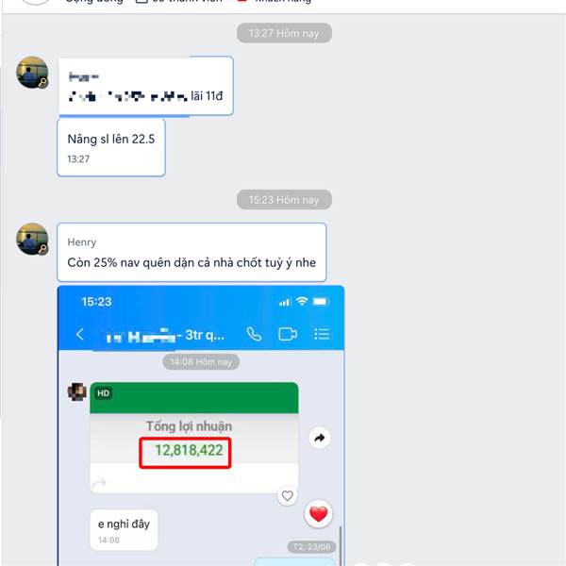Select the "Nâng sl lên 22.5" message
The height and width of the screenshot is (566, 566).
111,148
